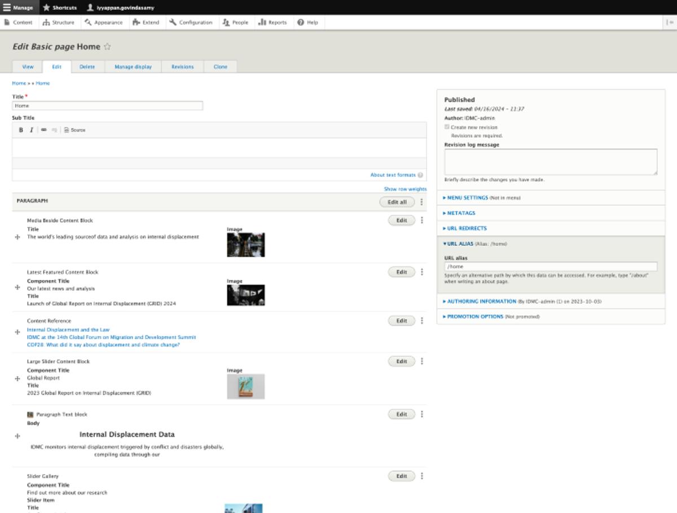Open options dots for Large Slider Content Block

[x=422, y=361]
